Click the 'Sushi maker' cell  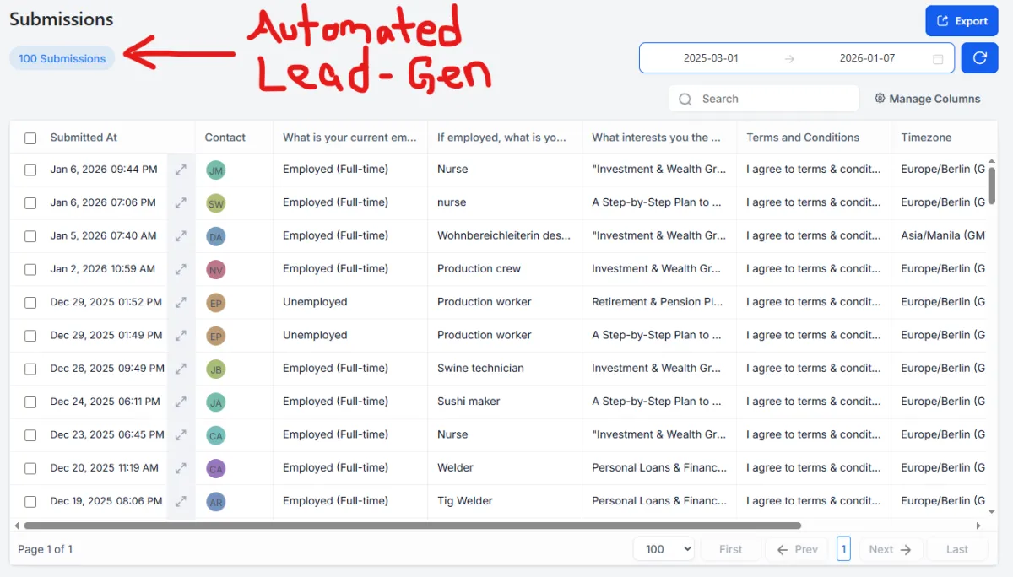(x=469, y=402)
